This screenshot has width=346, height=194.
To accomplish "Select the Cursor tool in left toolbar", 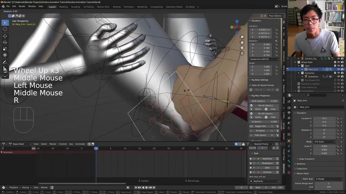I will pos(5,29).
